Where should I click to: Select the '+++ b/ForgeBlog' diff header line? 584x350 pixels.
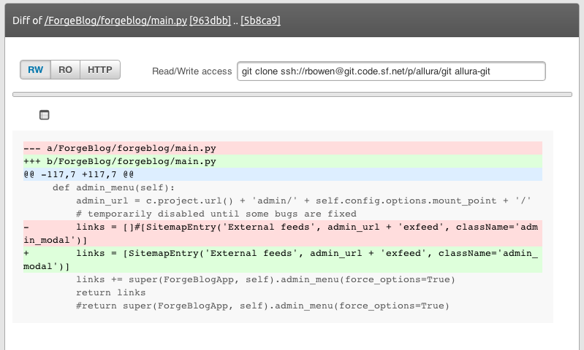[119, 161]
